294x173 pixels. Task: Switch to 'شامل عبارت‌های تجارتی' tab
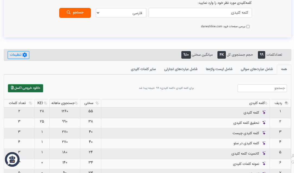click(181, 69)
